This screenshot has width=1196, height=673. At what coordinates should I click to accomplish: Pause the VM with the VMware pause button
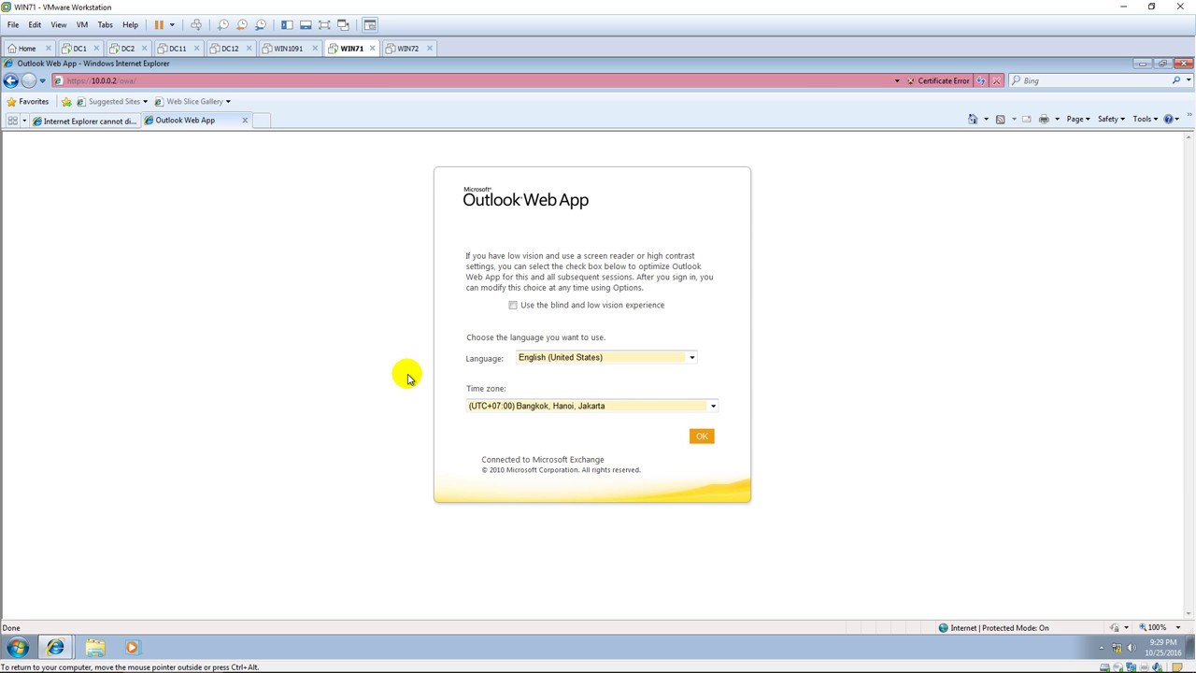[159, 24]
